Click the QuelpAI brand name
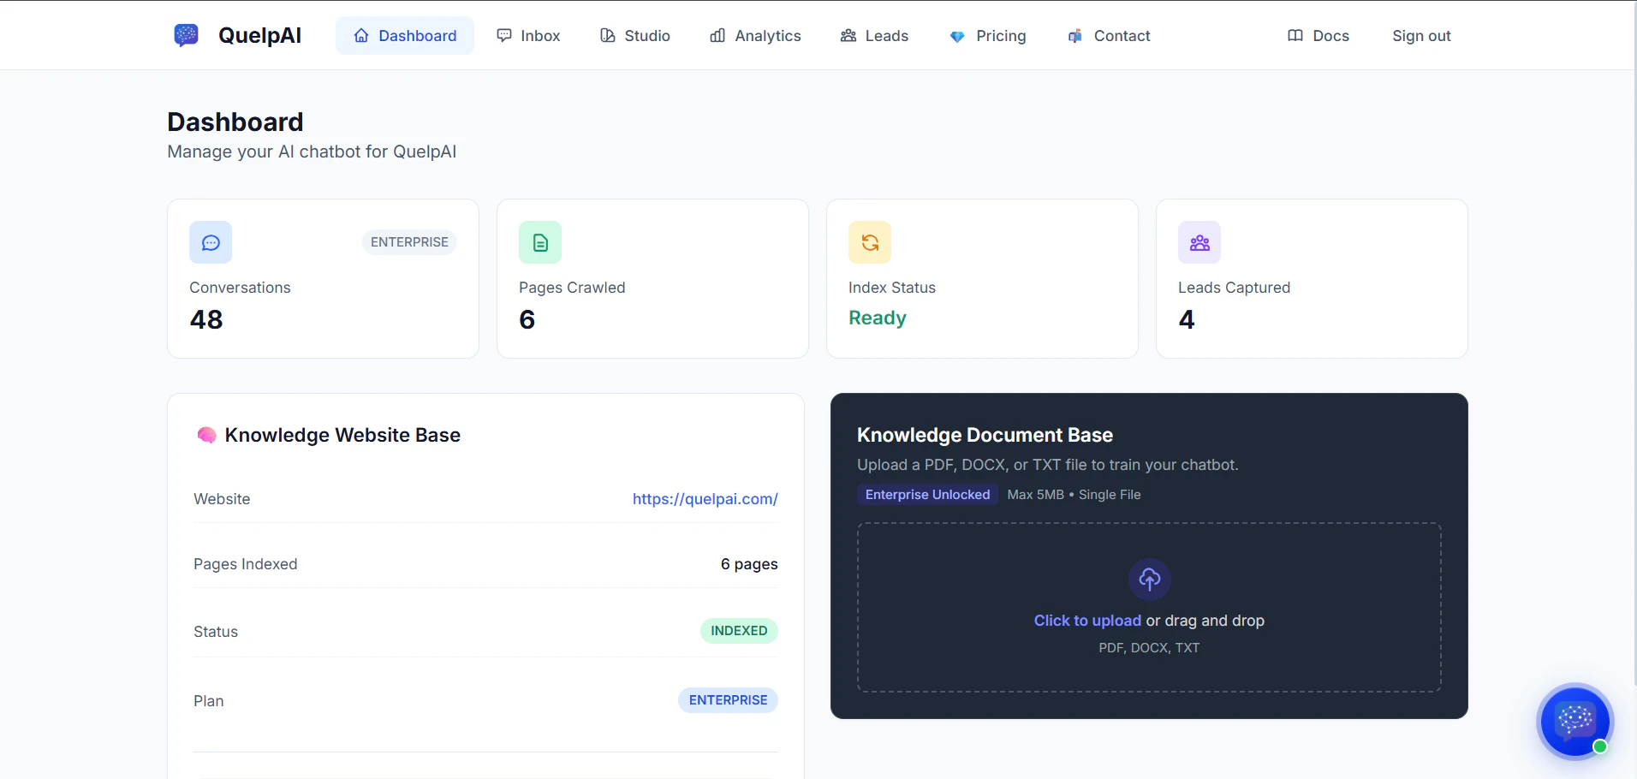This screenshot has height=779, width=1637. [x=259, y=35]
